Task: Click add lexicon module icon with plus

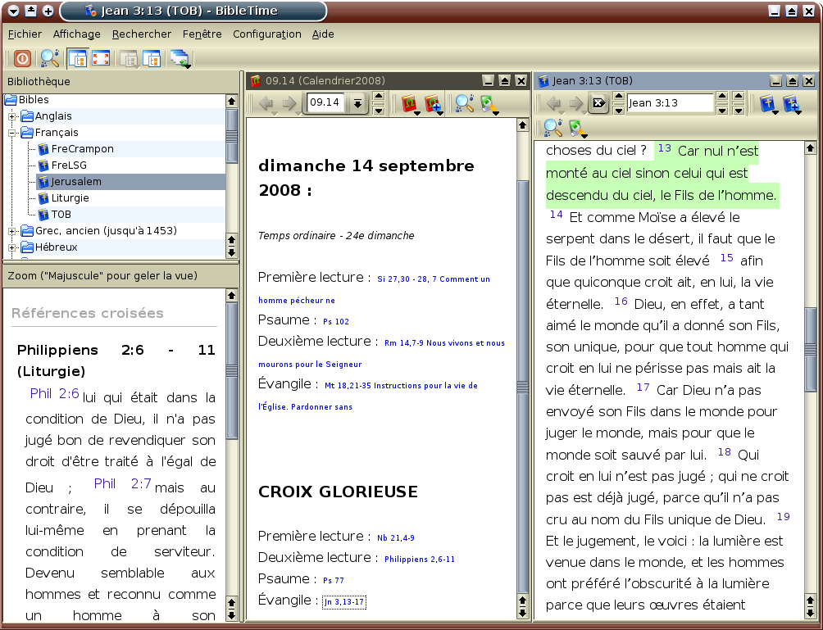Action: (x=433, y=103)
